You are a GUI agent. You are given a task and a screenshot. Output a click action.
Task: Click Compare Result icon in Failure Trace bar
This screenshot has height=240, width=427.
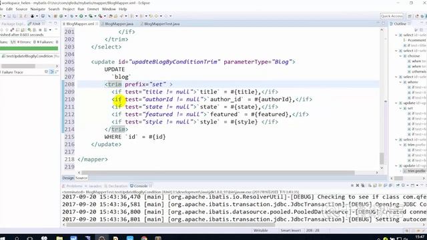pos(56,72)
